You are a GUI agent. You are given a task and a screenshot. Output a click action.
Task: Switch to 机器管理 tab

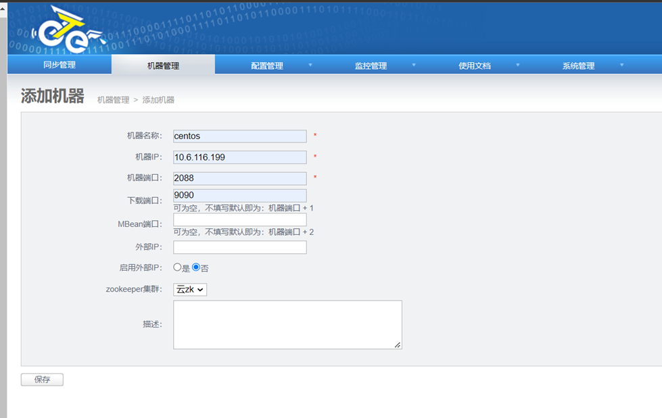click(x=163, y=66)
